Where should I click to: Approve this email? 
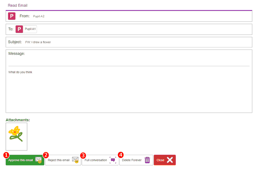21,160
